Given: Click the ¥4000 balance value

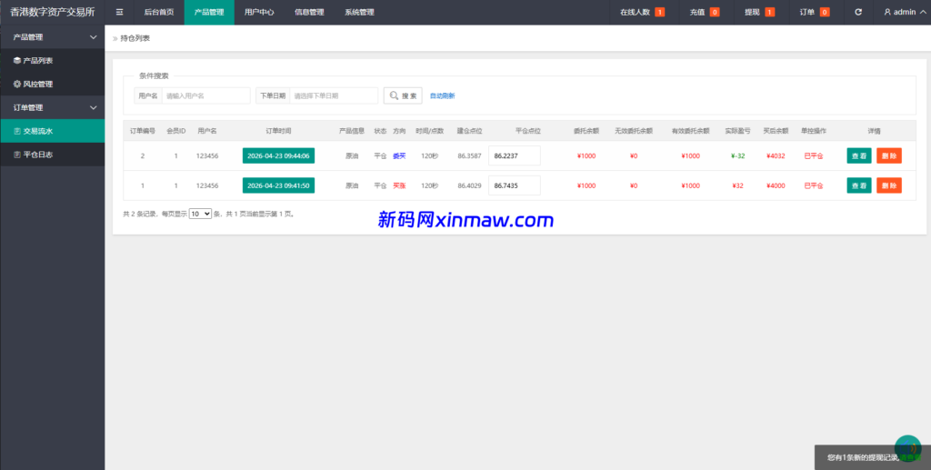Looking at the screenshot, I should [776, 185].
